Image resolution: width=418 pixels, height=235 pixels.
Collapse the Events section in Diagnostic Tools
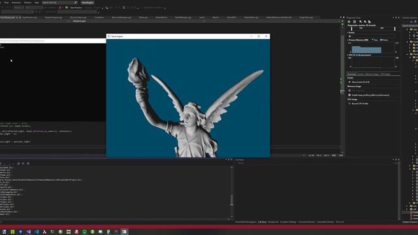pyautogui.click(x=348, y=33)
